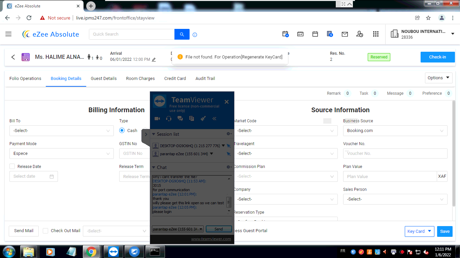Open the Sales Person dropdown

(395, 199)
